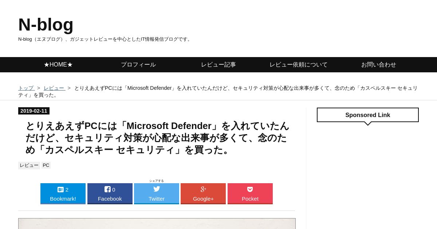Click the Sponsored Link heading box
Viewport: 437px width, 229px height.
[368, 115]
